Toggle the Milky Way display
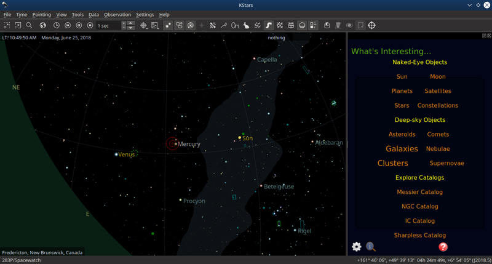The height and width of the screenshot is (264, 492). coord(269,25)
